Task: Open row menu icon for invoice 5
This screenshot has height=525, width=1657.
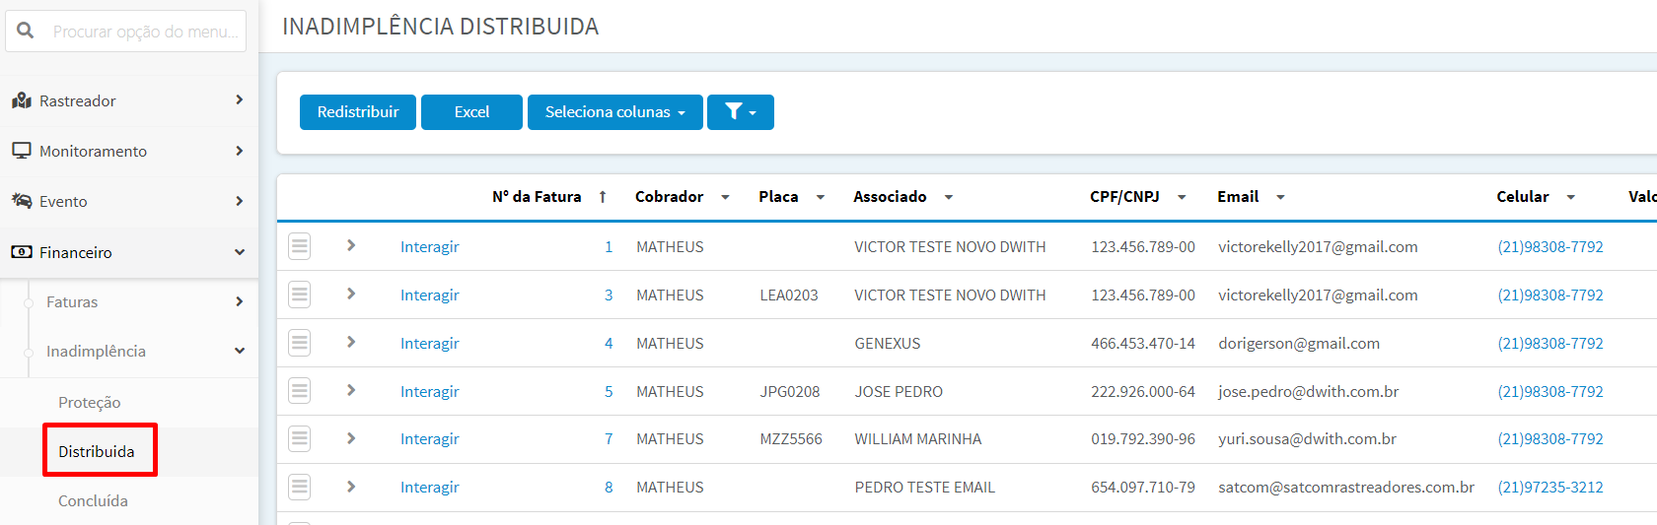Action: click(300, 391)
